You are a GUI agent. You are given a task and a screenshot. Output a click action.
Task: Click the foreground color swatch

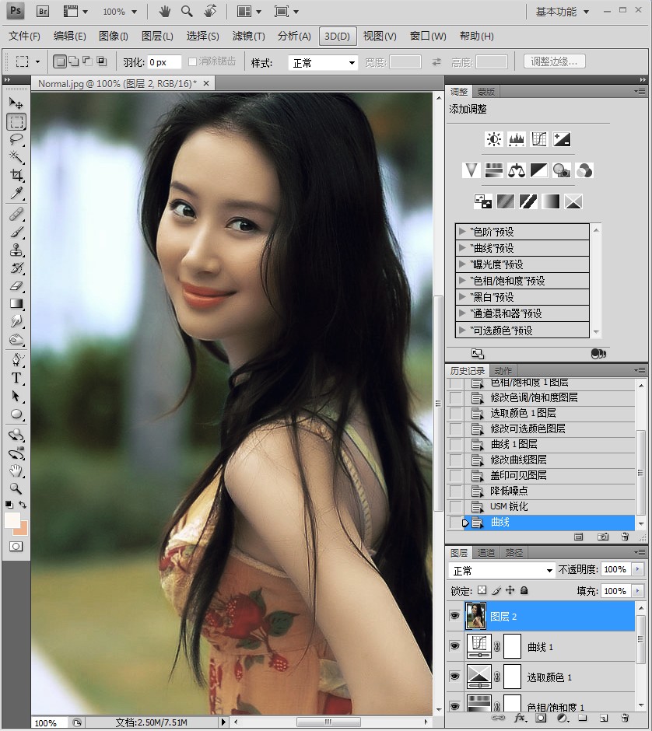tap(12, 519)
